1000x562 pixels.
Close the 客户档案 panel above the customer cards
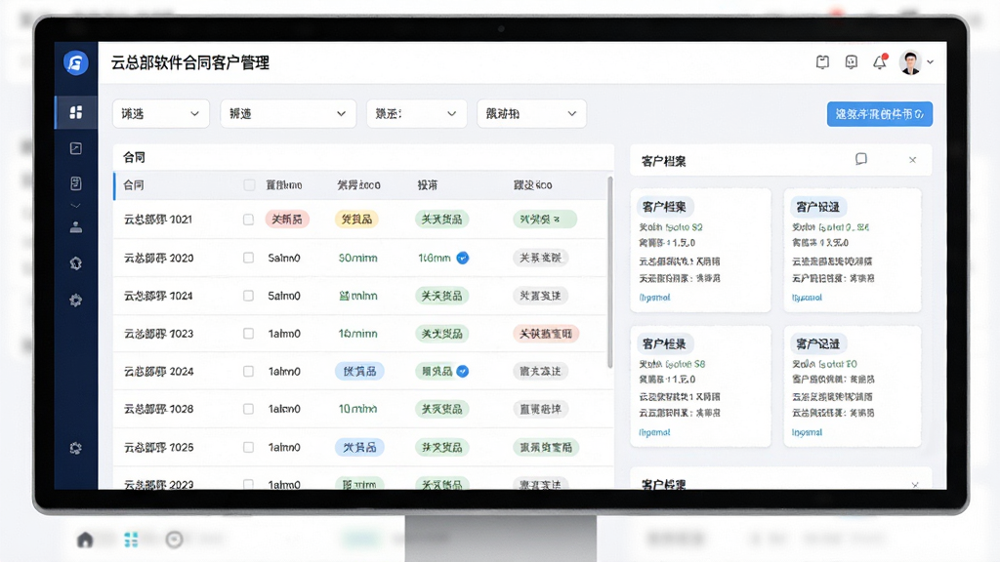pos(913,160)
